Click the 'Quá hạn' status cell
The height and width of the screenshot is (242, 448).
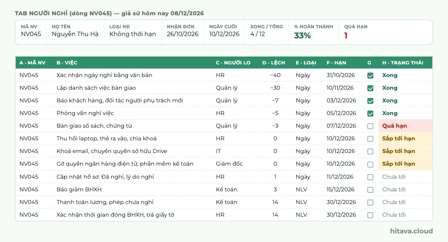pyautogui.click(x=405, y=126)
